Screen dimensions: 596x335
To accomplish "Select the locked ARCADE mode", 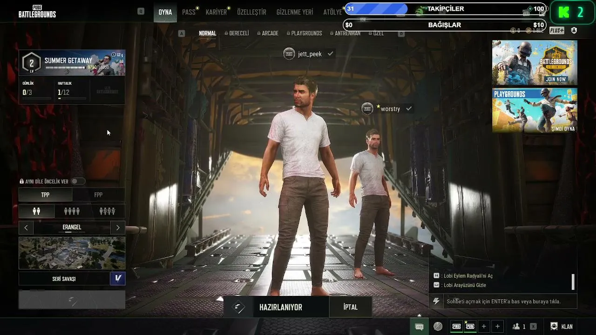I will click(267, 33).
